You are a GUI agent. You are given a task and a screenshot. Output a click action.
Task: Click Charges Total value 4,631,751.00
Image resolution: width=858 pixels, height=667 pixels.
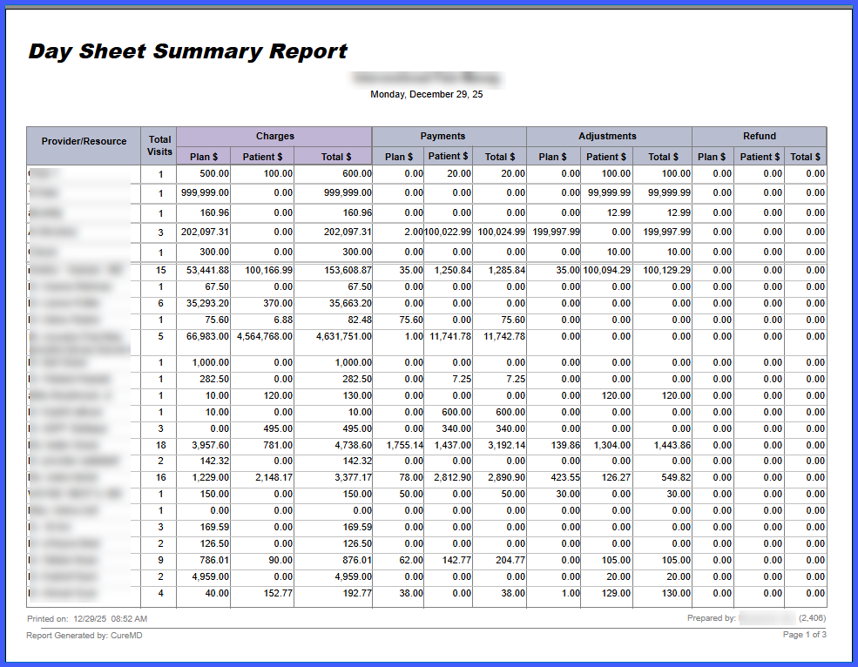point(344,336)
